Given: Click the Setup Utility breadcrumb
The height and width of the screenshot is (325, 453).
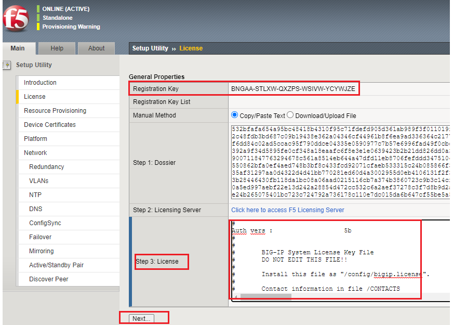Looking at the screenshot, I should (x=150, y=48).
